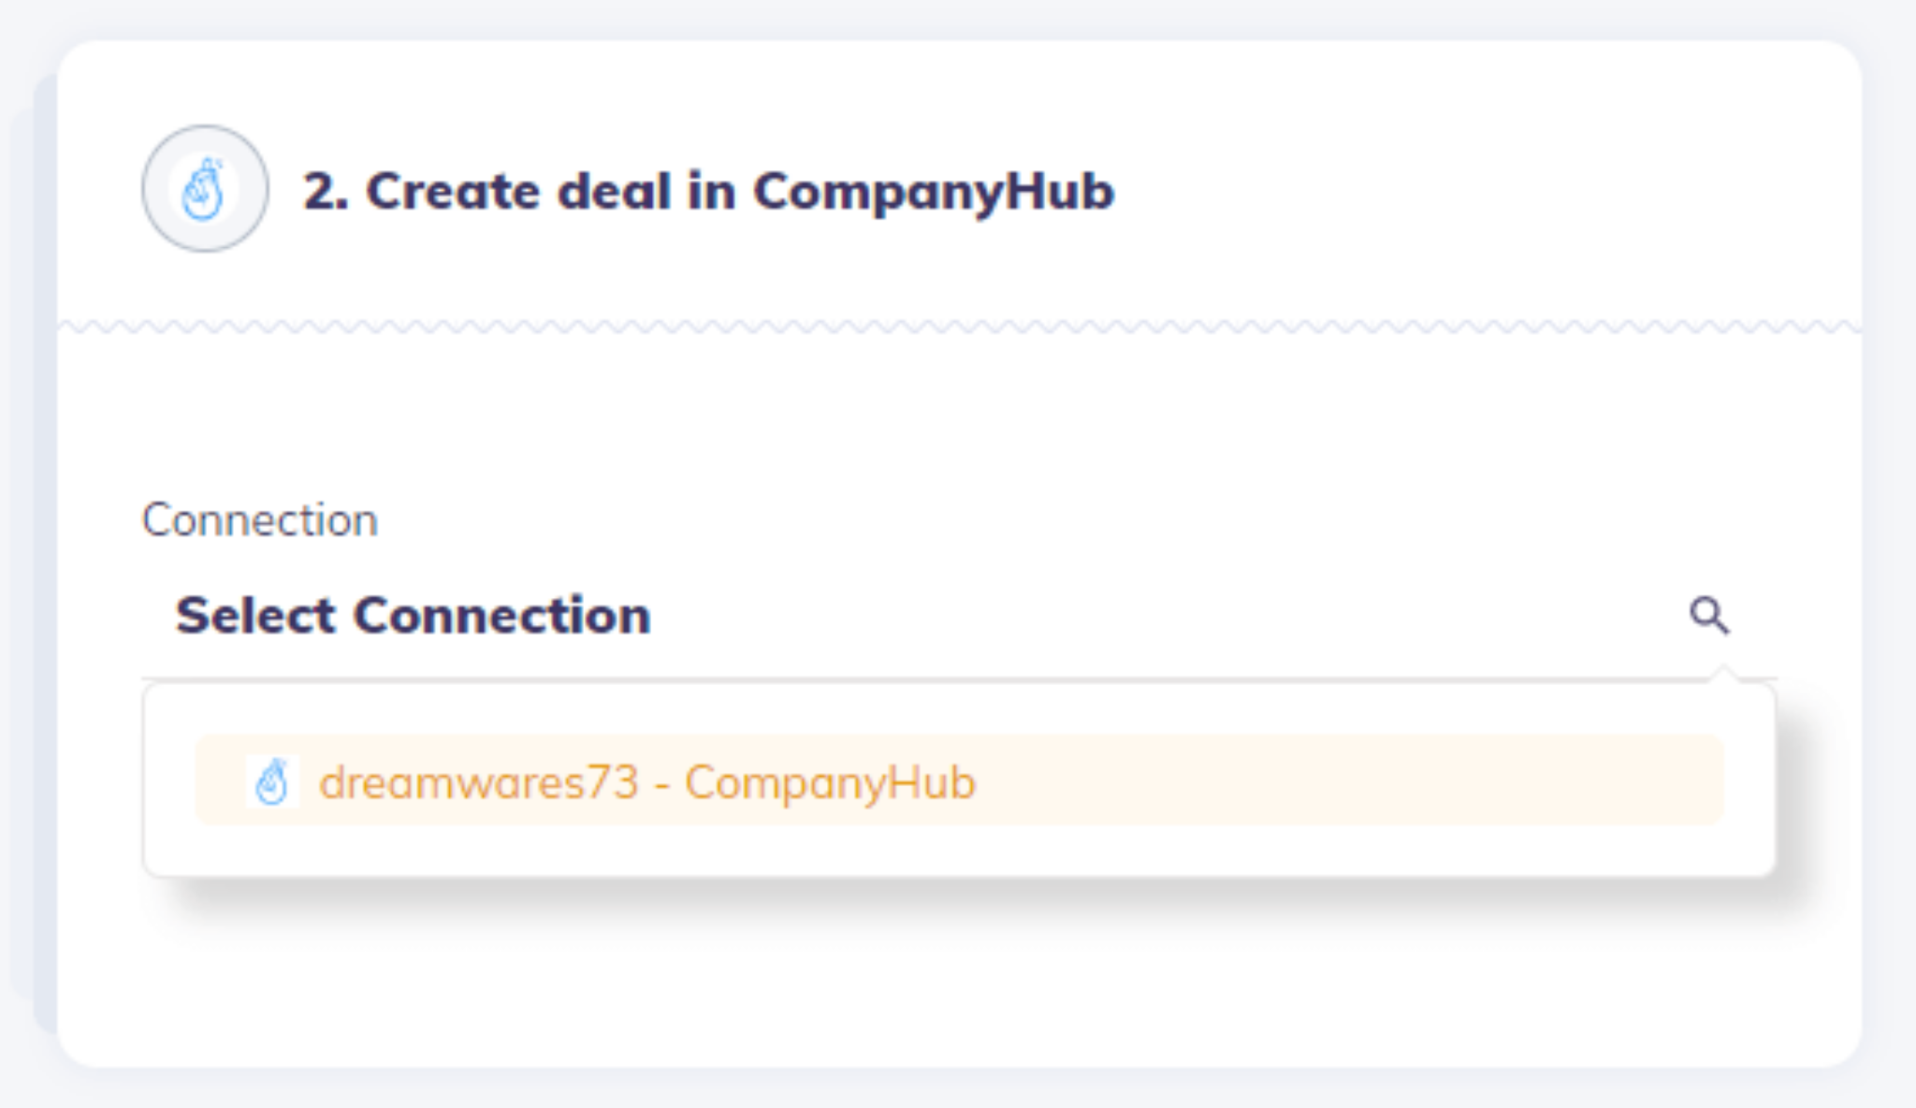Image resolution: width=1916 pixels, height=1108 pixels.
Task: Click the word "deal" in the step heading
Action: click(614, 191)
